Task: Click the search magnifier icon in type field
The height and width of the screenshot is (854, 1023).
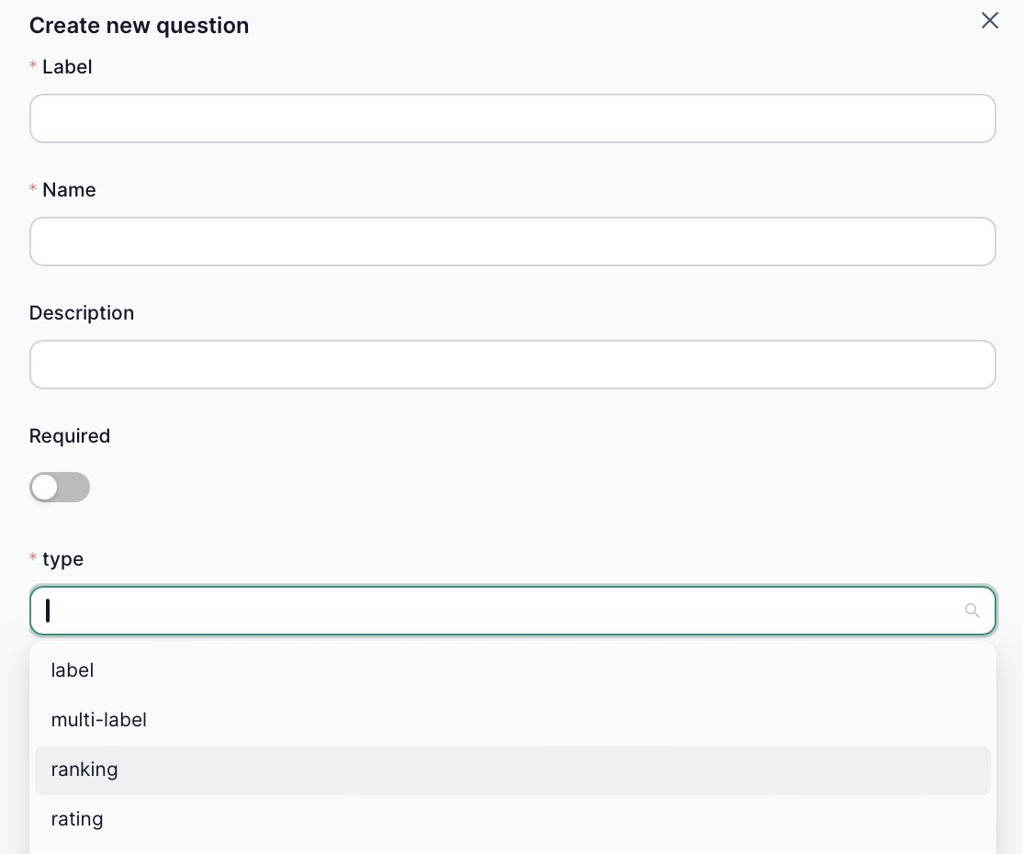Action: 972,611
